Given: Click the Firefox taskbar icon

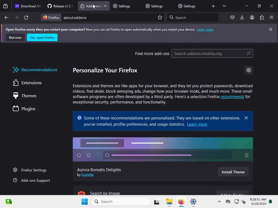Looking at the screenshot, I should click(x=181, y=201).
